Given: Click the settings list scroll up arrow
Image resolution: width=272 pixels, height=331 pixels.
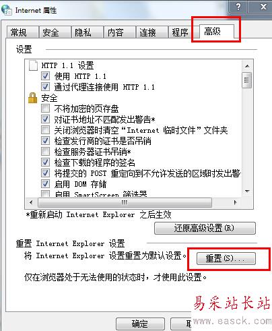Looking at the screenshot, I should point(247,66).
